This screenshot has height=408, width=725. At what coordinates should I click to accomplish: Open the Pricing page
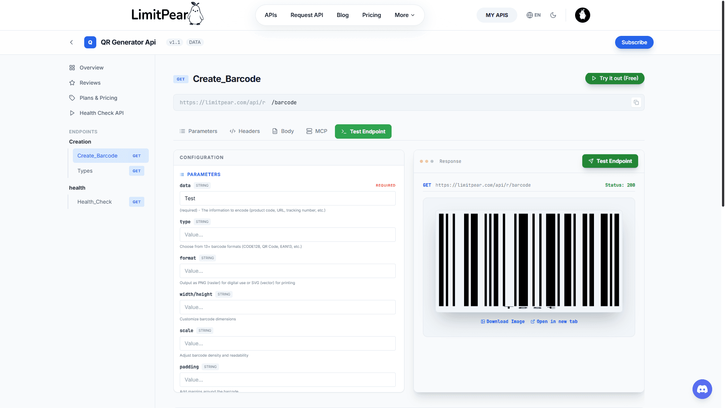372,15
